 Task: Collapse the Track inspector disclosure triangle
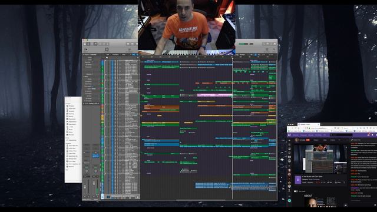84,104
